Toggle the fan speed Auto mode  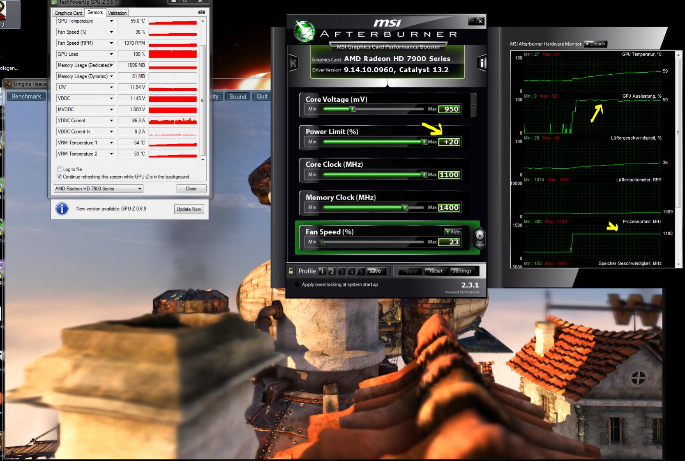click(453, 232)
